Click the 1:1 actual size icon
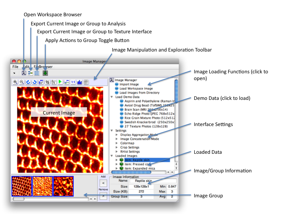The width and height of the screenshot is (285, 214). tap(73, 82)
